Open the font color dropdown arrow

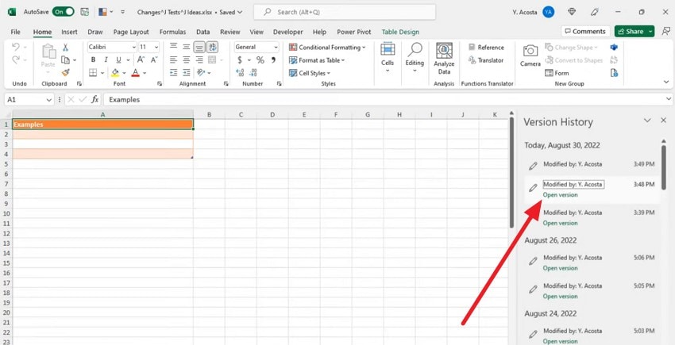[x=145, y=73]
